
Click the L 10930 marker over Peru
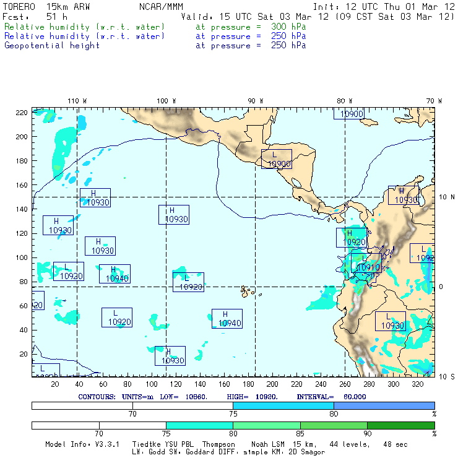pyautogui.click(x=391, y=321)
